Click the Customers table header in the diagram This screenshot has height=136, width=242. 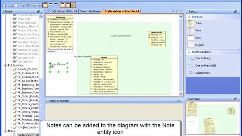tap(60, 17)
